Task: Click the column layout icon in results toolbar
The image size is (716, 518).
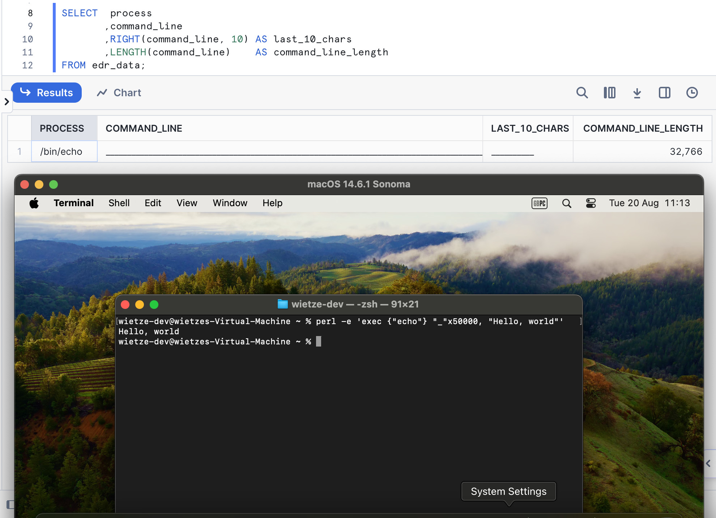Action: coord(609,93)
